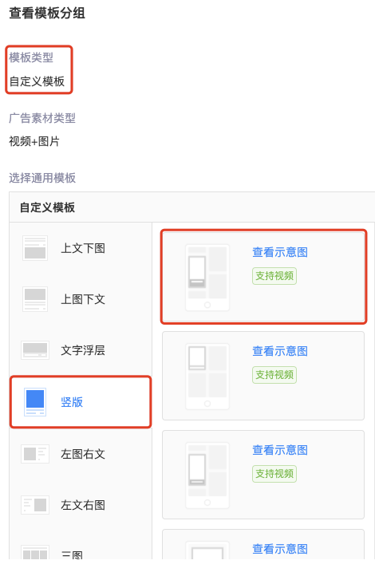Click the blue 竖版 layout icon
This screenshot has height=580, width=375.
click(35, 402)
